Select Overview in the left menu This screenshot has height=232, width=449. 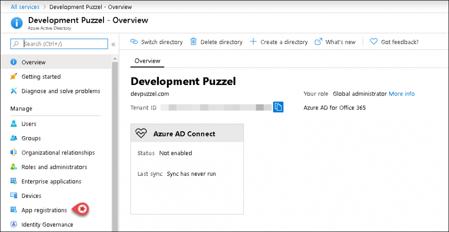pos(33,62)
